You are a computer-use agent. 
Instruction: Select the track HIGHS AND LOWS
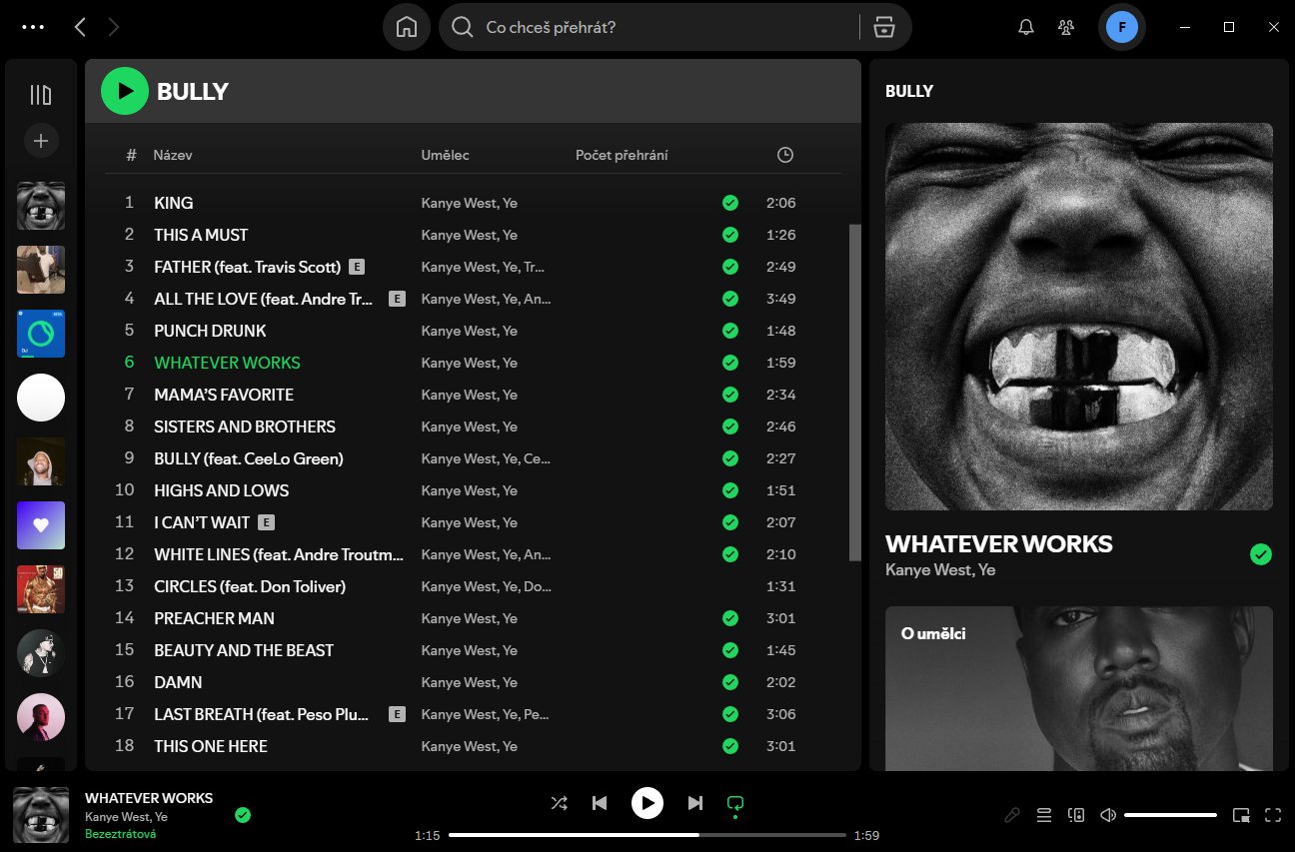[221, 490]
